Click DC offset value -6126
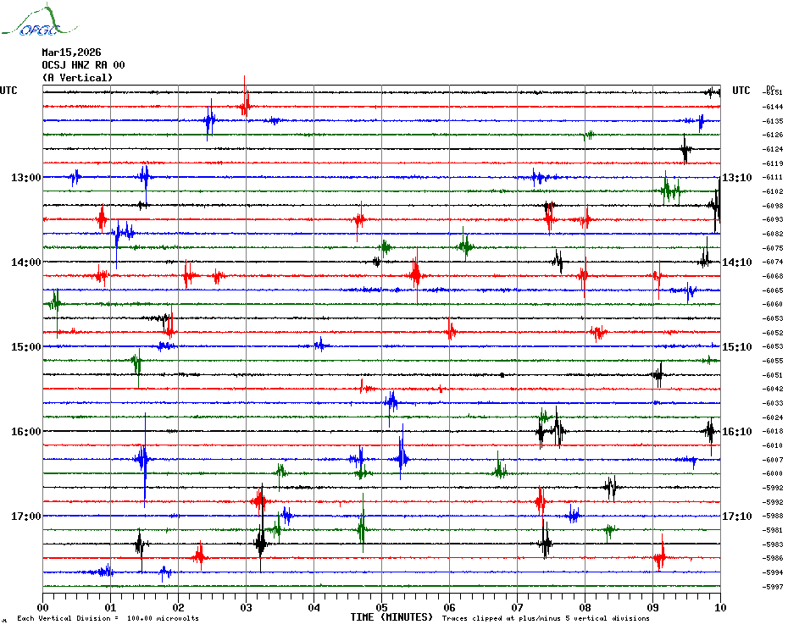 tap(773, 135)
